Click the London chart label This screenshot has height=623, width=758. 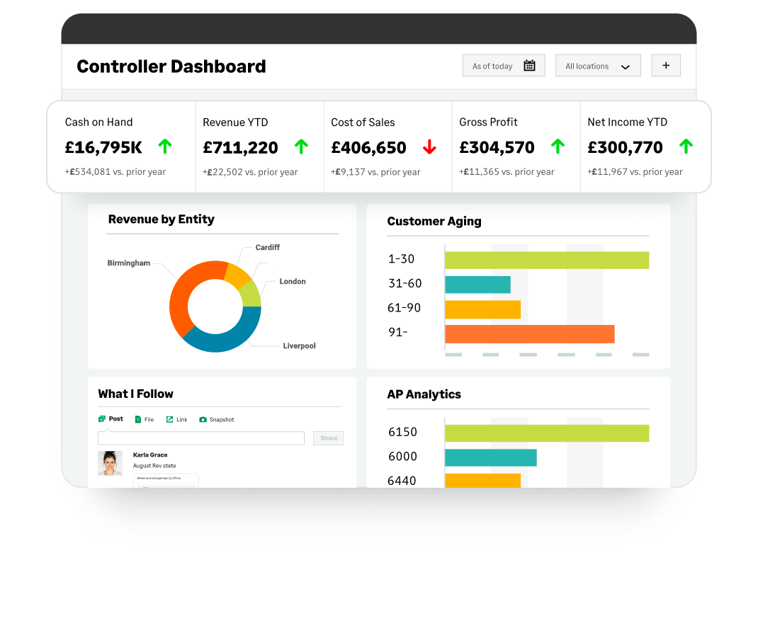tap(293, 281)
